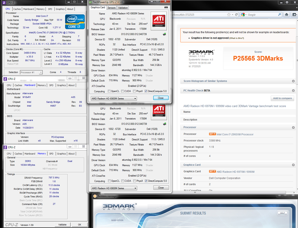Click the title icon of the CPU-Z Memory window
This screenshot has height=228, width=298.
5,147
